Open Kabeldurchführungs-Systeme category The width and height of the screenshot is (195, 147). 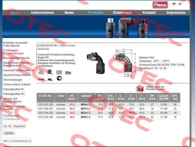click(x=14, y=108)
